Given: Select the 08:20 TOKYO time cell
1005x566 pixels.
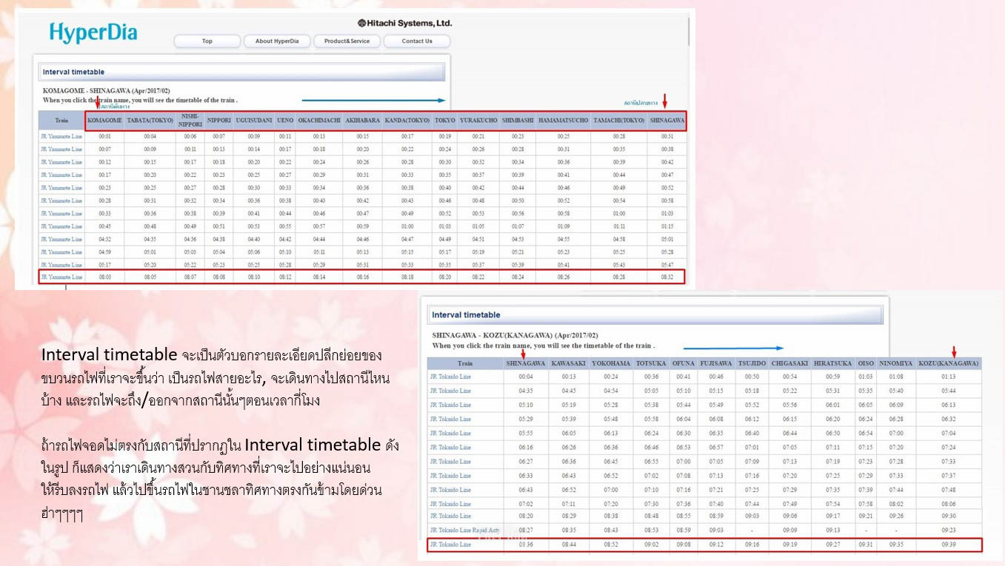Looking at the screenshot, I should [444, 277].
